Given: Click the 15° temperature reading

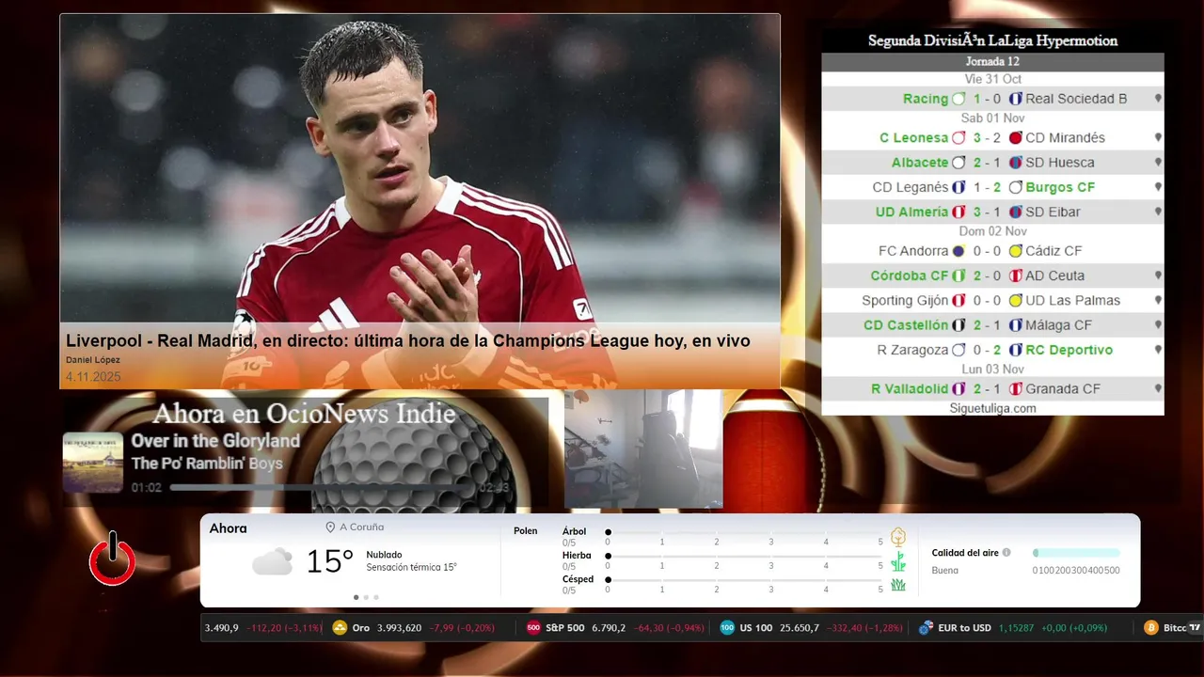Looking at the screenshot, I should pos(329,562).
